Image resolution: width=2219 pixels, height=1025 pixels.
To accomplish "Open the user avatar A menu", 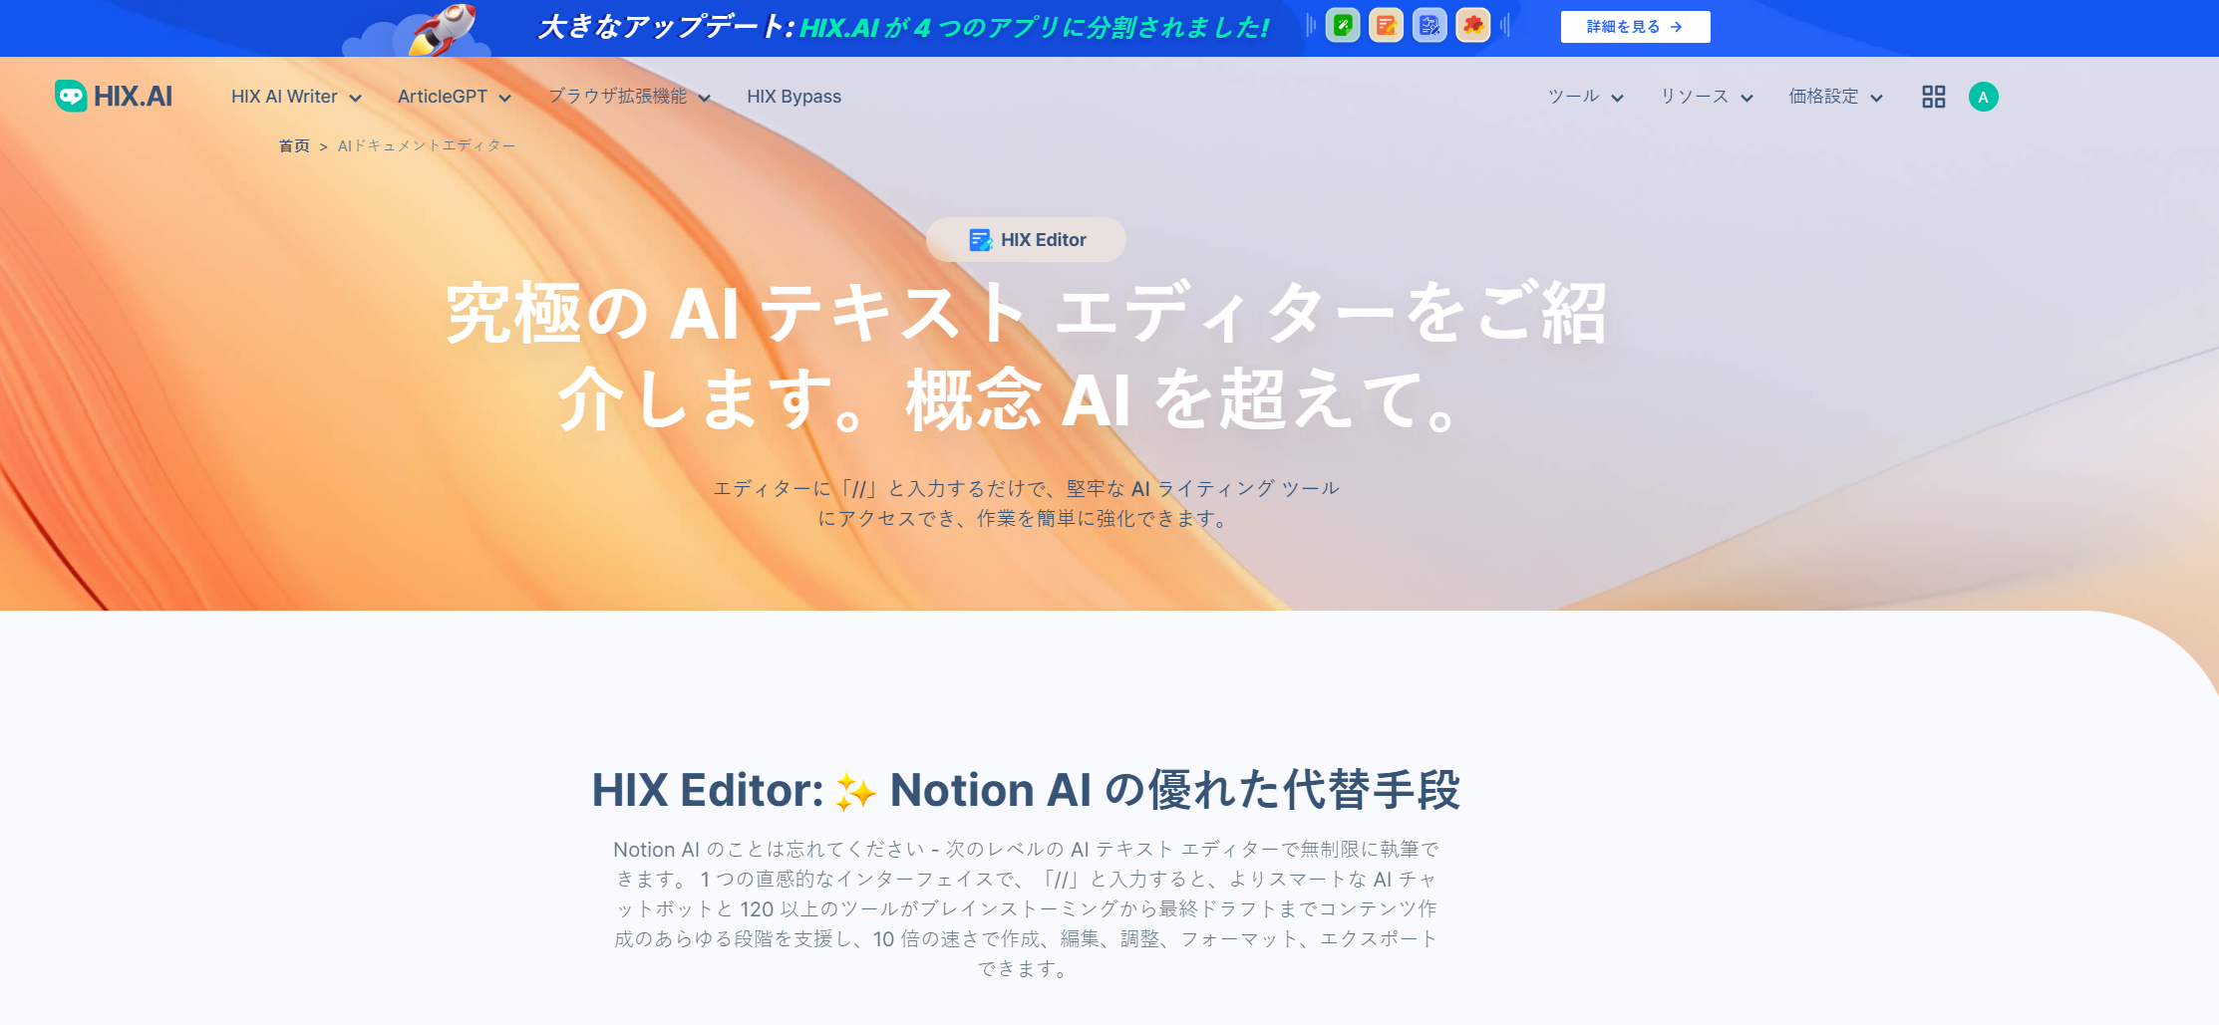I will [x=1984, y=97].
